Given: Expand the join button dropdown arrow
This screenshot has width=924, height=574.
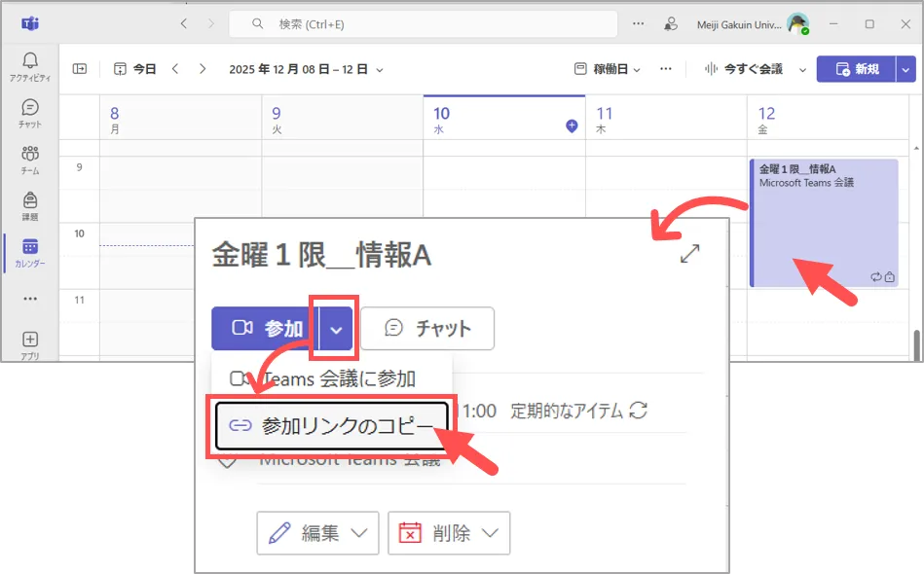Looking at the screenshot, I should [336, 329].
